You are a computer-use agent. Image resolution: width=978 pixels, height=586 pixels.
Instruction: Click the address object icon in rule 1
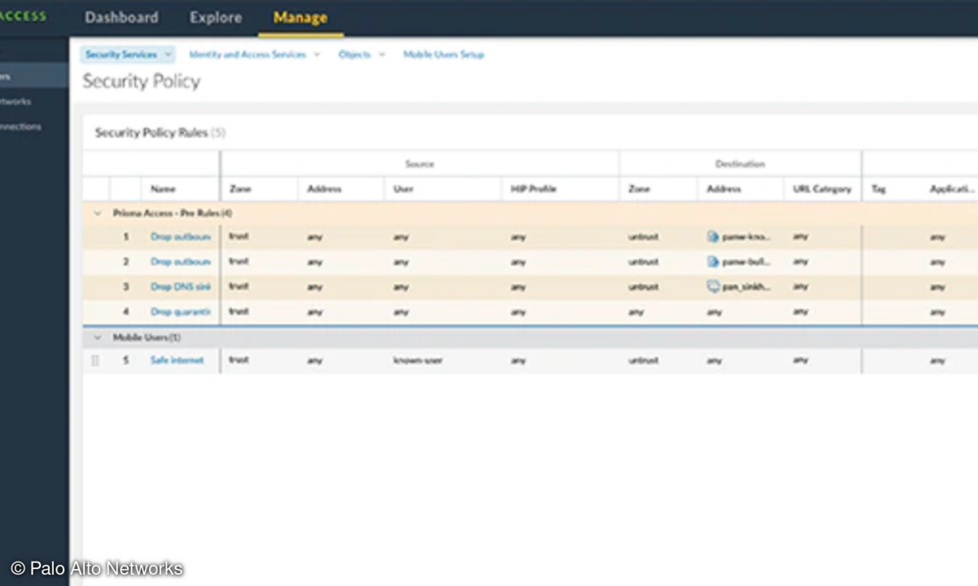[713, 237]
